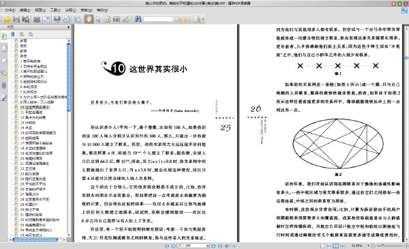
Task: Open the signatures pen sidebar icon
Action: [4, 98]
